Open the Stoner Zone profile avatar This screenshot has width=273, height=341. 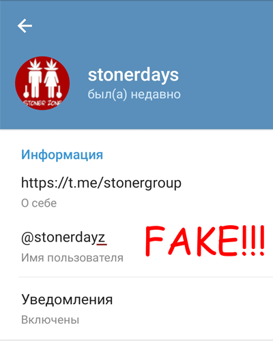click(42, 83)
